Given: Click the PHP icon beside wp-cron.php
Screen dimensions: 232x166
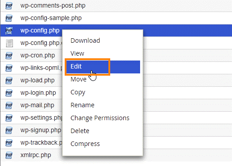Looking at the screenshot, I should tap(9, 56).
